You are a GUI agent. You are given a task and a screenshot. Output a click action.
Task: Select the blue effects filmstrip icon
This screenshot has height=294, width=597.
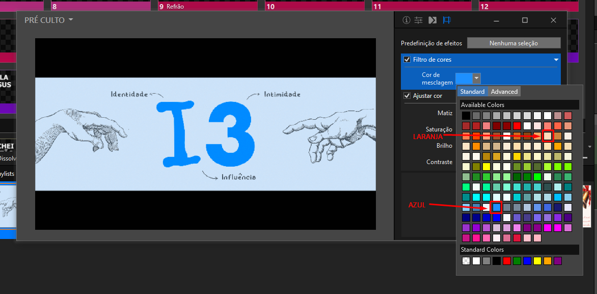(447, 20)
